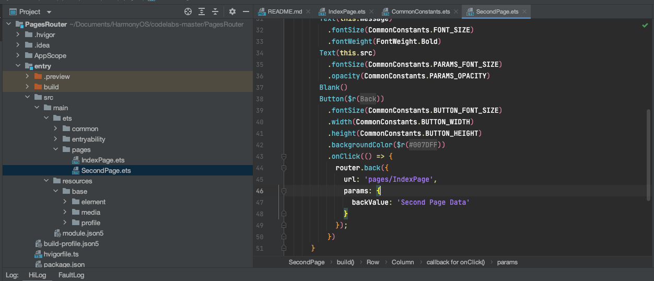Click the params breadcrumb

pos(507,262)
